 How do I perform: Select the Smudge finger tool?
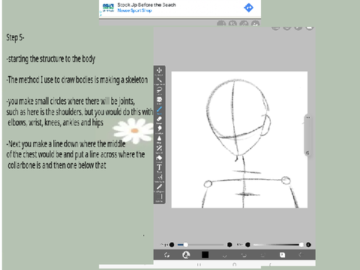tap(159, 129)
